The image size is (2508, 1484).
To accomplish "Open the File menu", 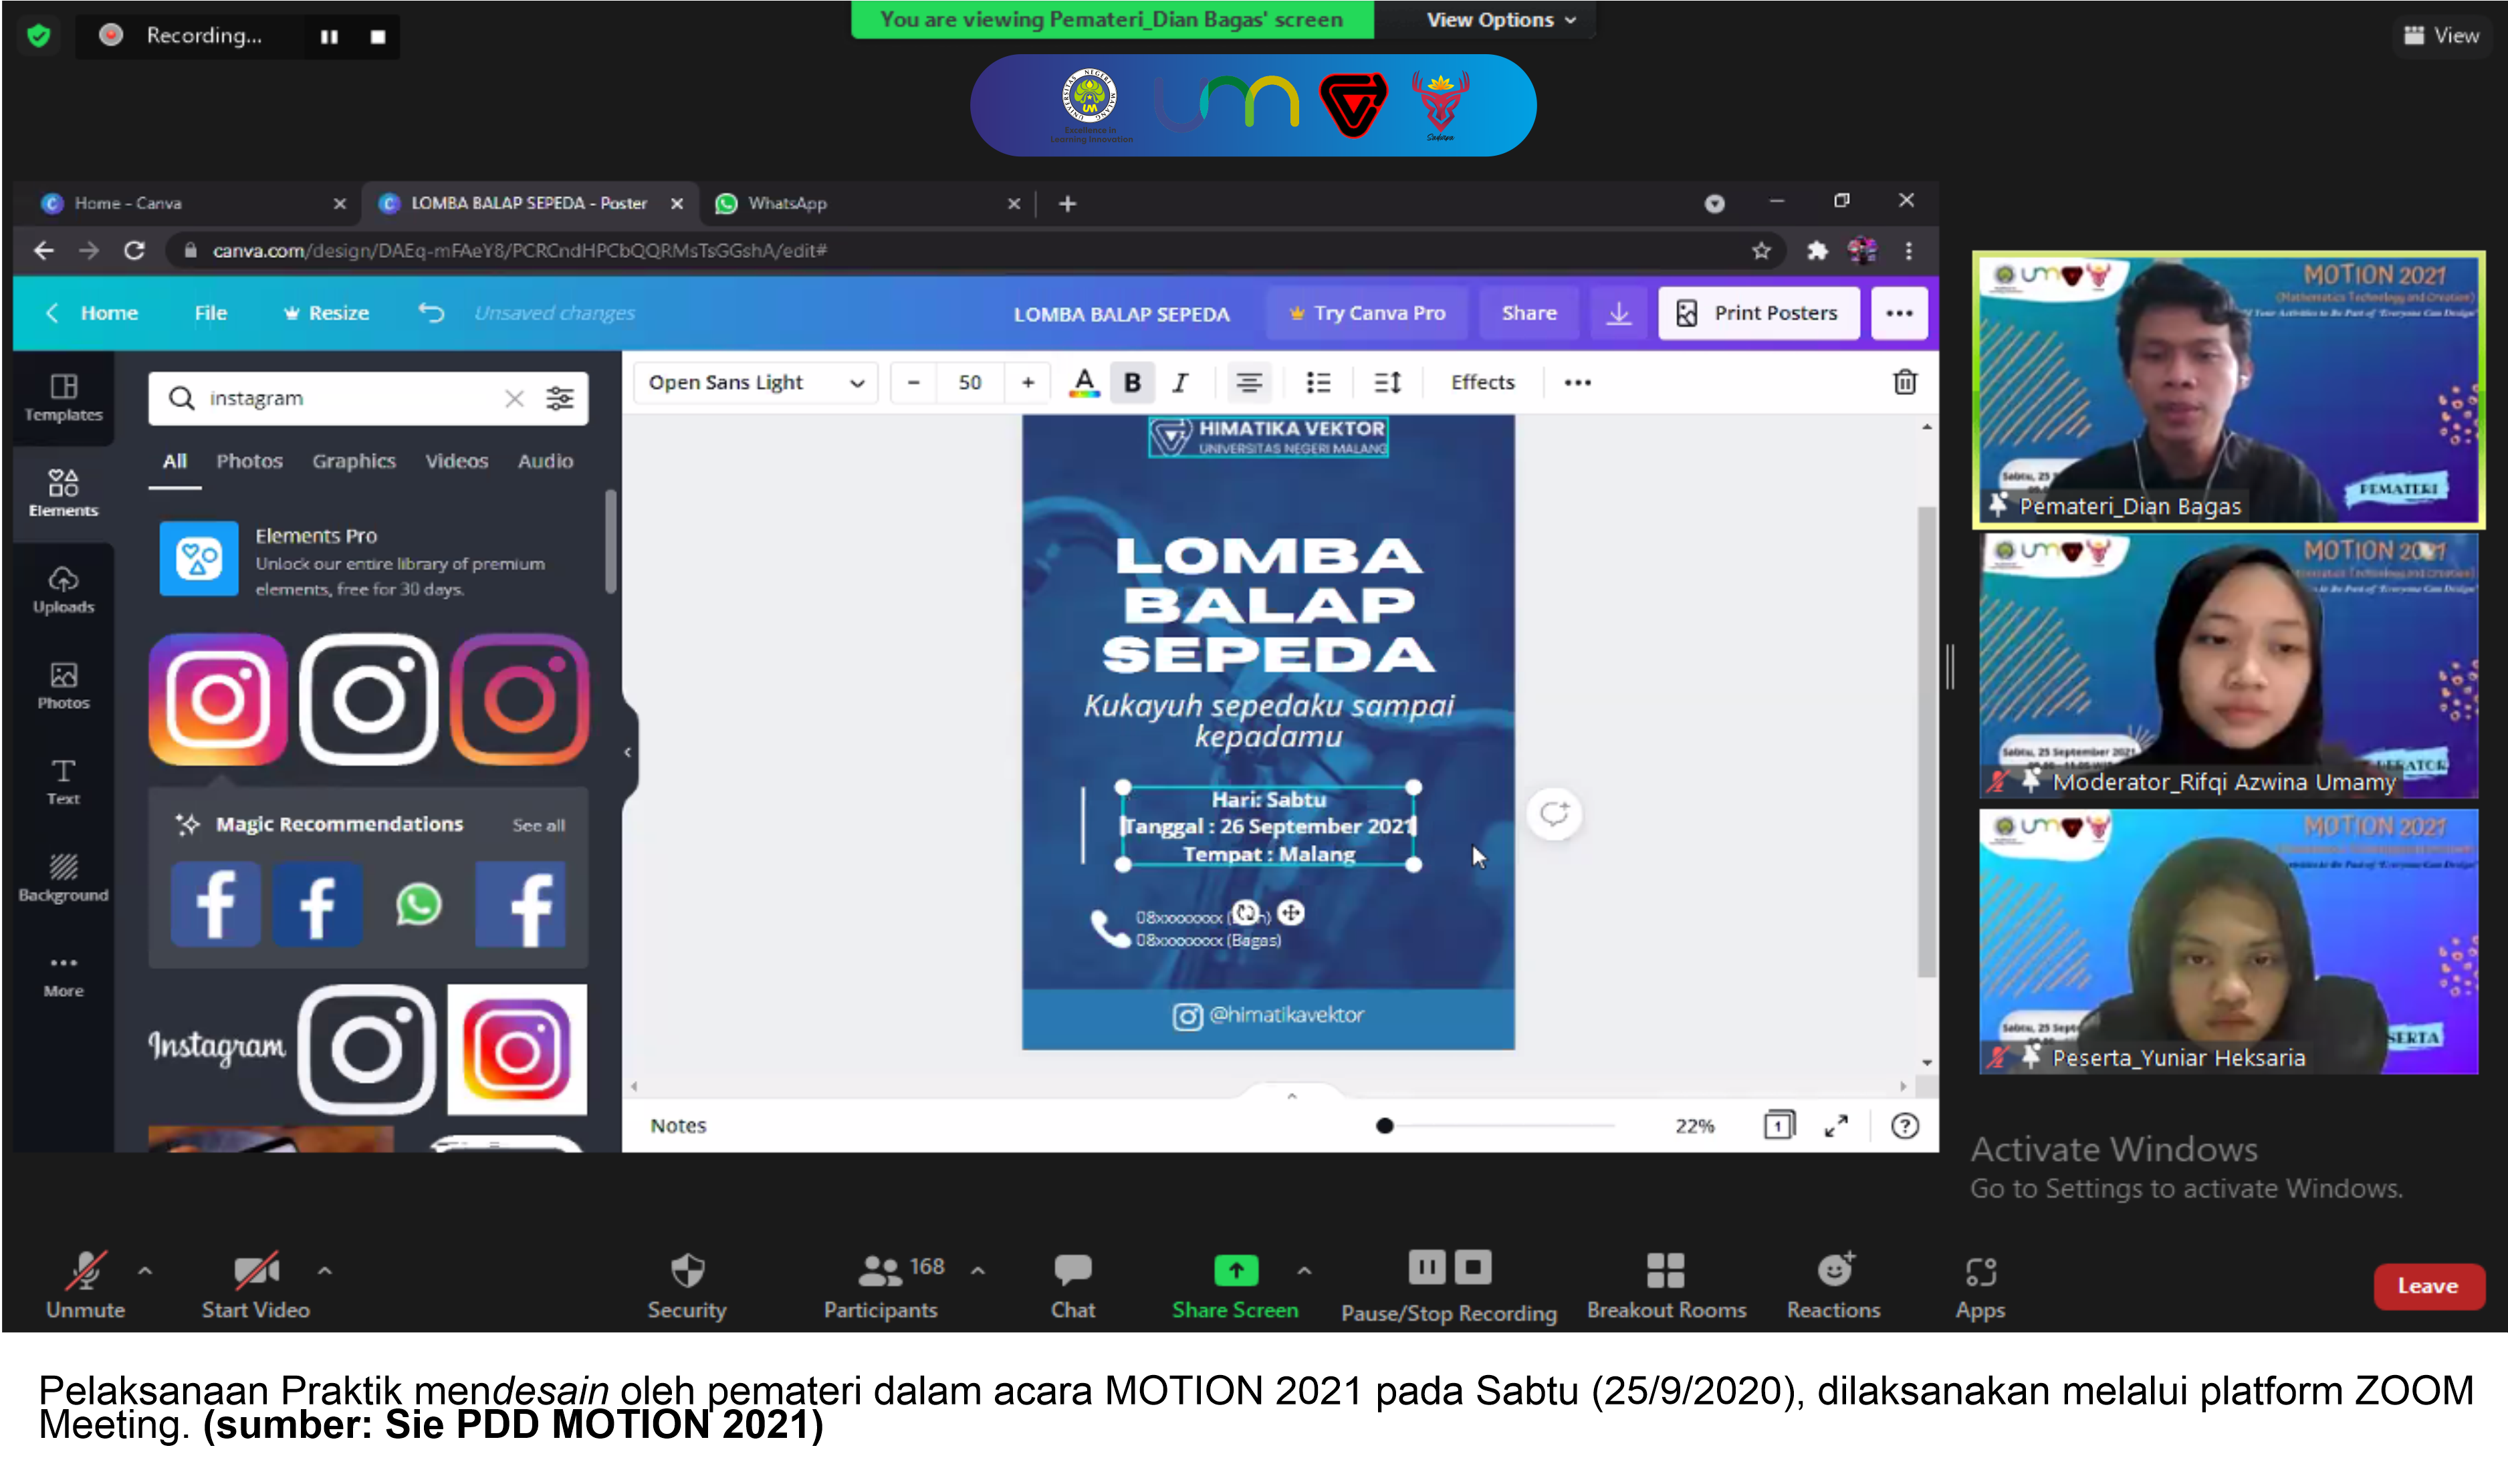I will click(x=210, y=313).
